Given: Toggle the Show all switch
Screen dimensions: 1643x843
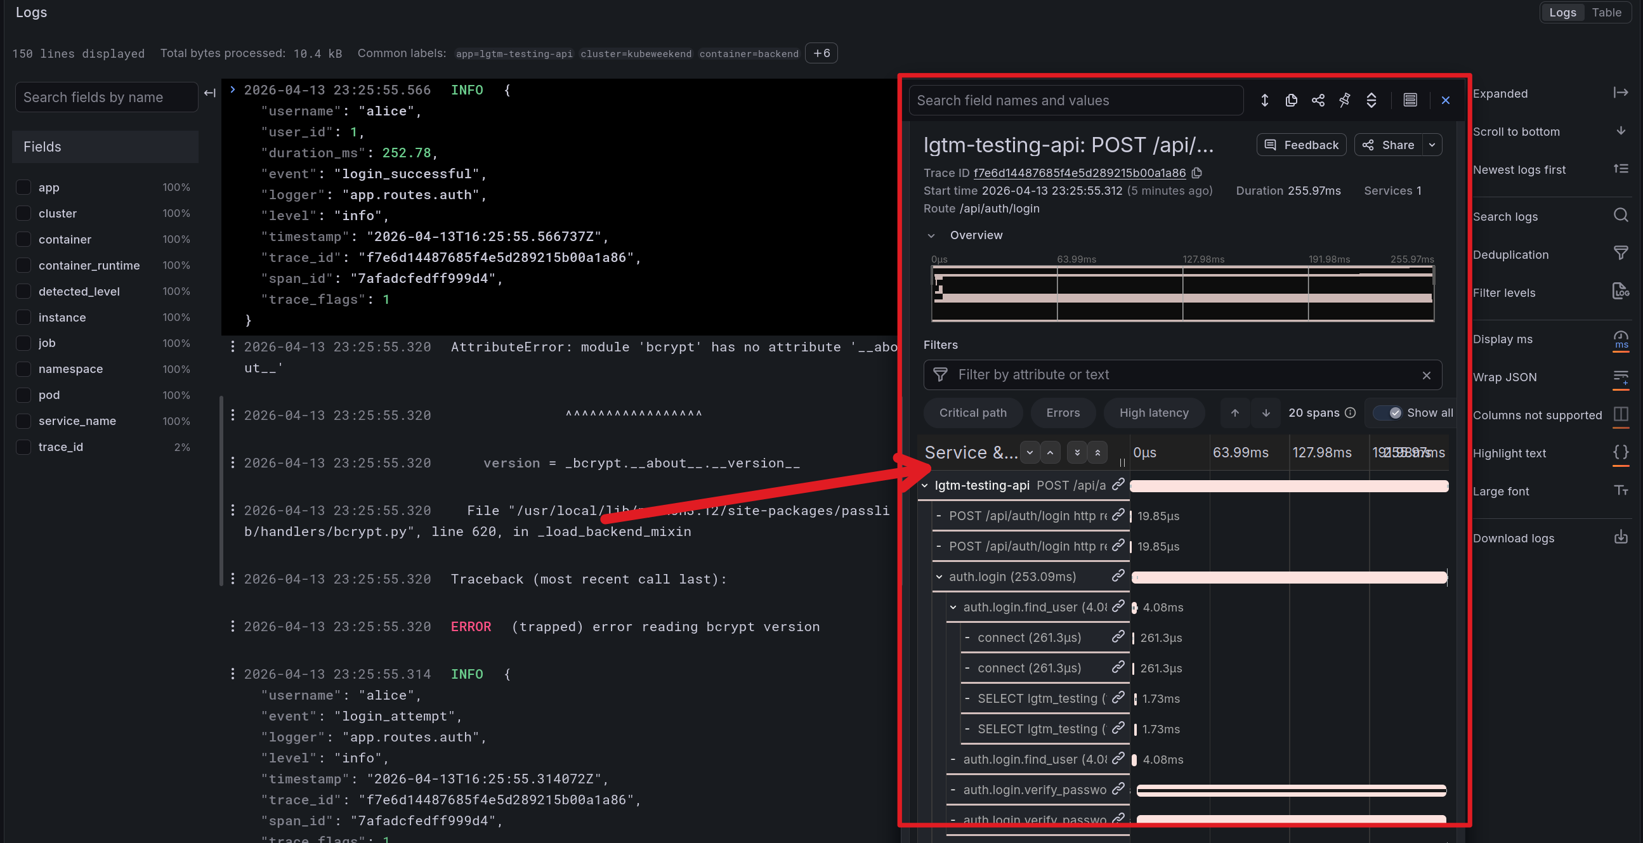Looking at the screenshot, I should pos(1388,412).
